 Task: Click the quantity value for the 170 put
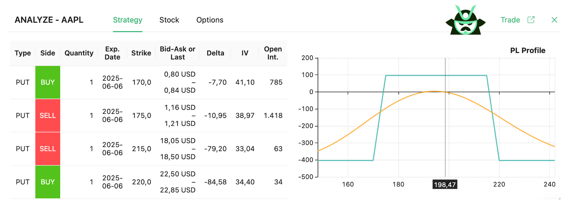pos(91,82)
